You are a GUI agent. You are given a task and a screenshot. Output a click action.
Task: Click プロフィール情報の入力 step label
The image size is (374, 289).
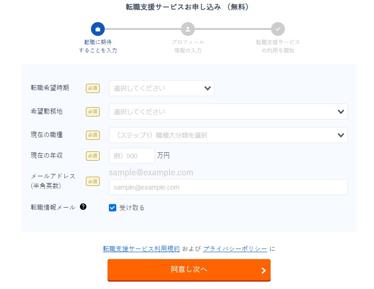pos(188,46)
